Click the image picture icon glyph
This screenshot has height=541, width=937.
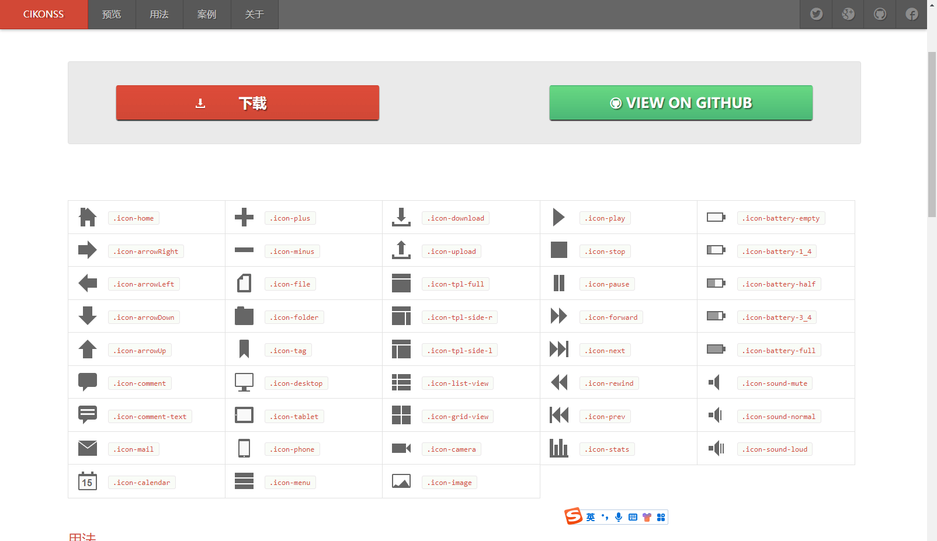[x=401, y=481]
